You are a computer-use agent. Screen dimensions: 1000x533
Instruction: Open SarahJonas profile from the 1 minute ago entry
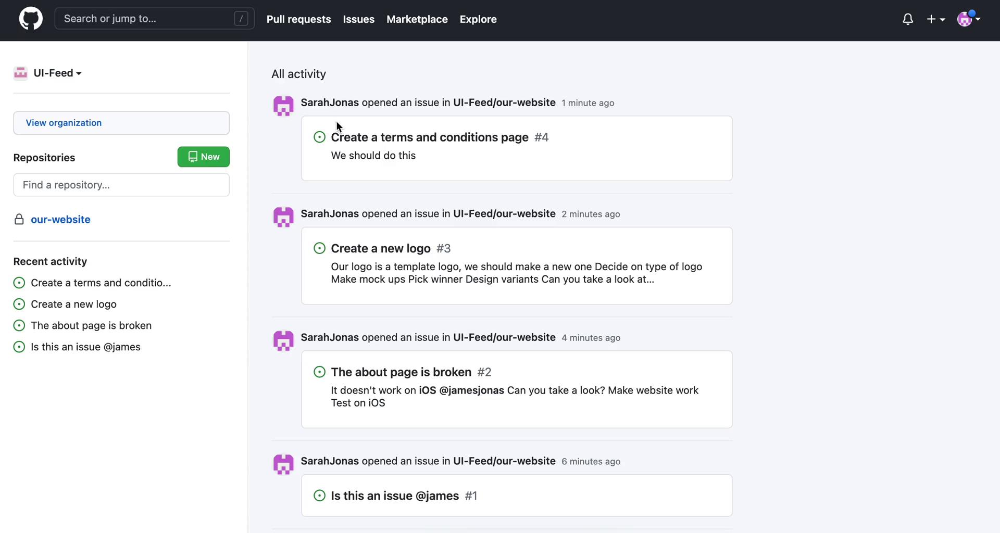330,103
